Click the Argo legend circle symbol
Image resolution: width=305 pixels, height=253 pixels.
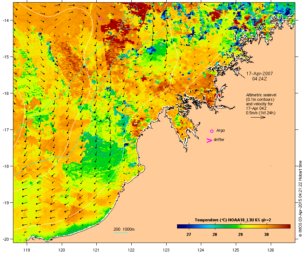click(212, 131)
